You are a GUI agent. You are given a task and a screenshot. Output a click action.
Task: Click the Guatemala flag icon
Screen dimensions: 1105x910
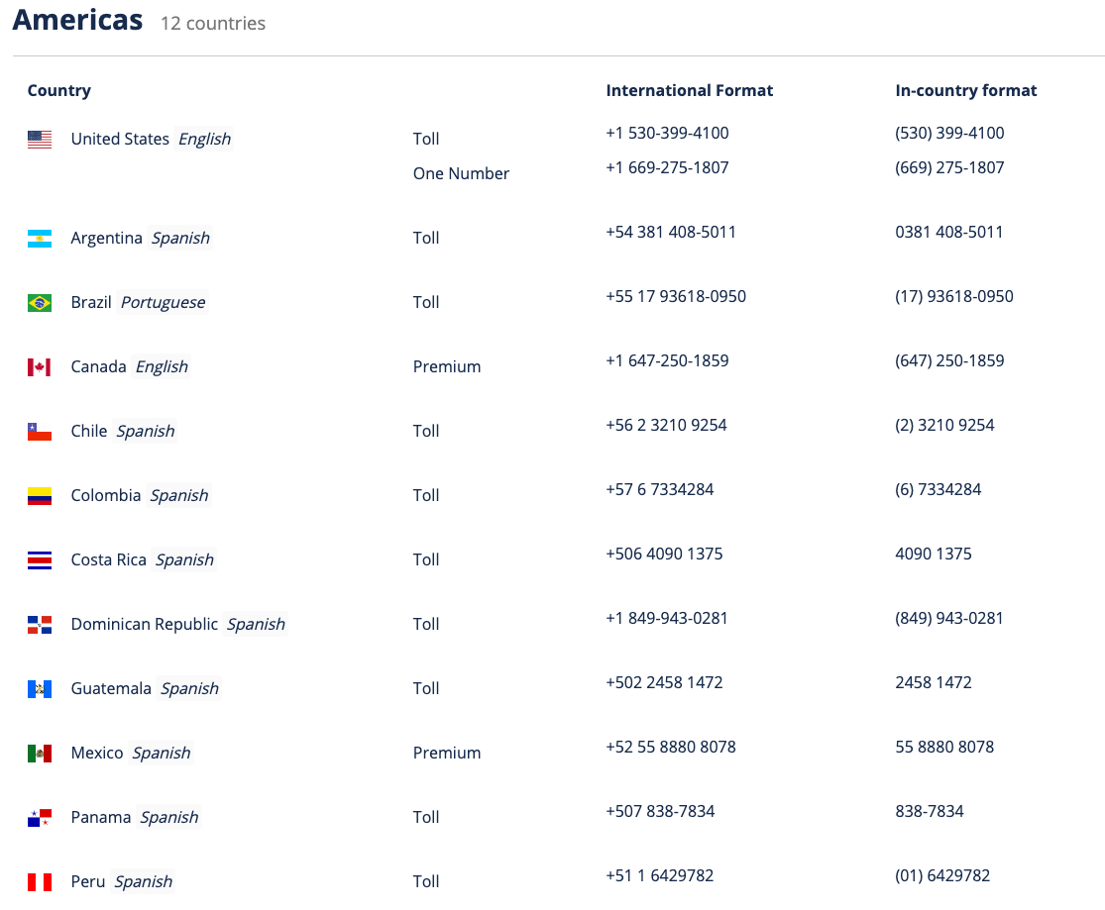coord(40,689)
